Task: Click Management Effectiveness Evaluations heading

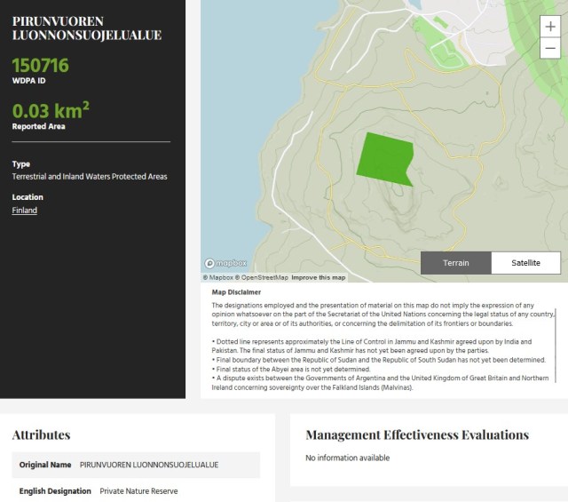Action: point(417,434)
